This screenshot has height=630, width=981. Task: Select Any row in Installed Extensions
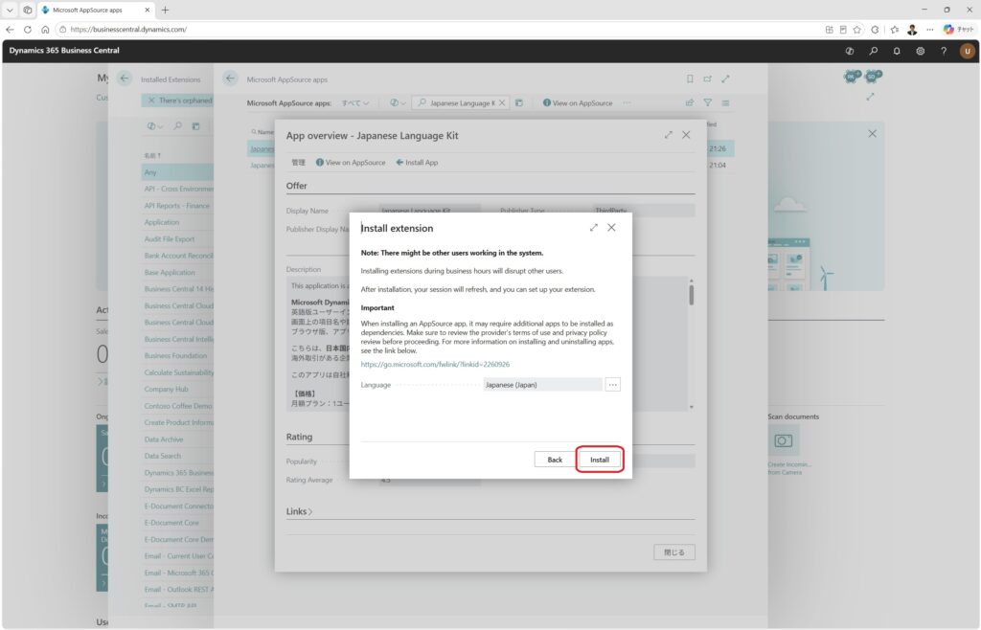tap(177, 172)
